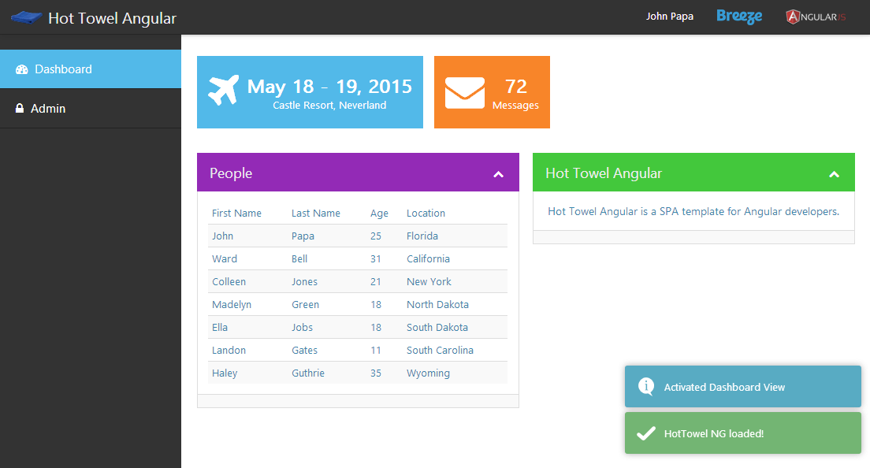
Task: Click age 25 in John's row
Action: pyautogui.click(x=376, y=236)
